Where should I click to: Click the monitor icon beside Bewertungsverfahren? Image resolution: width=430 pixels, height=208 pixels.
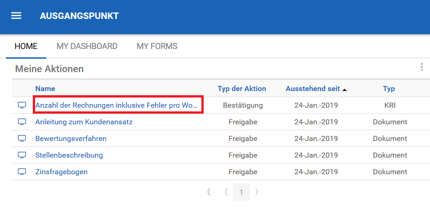click(x=22, y=139)
